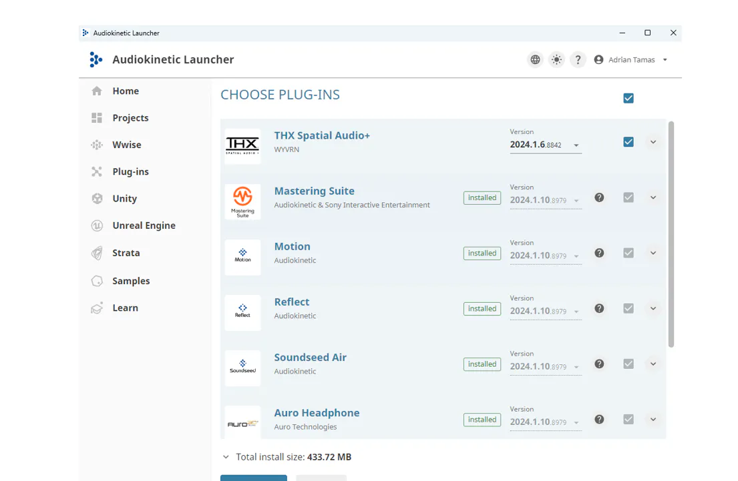
Task: Open the Reflect title link
Action: [x=292, y=302]
